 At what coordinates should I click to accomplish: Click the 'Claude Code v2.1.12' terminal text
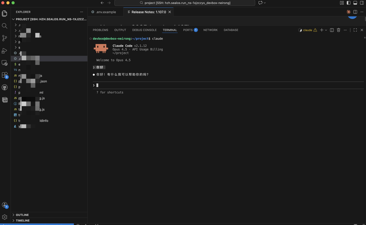click(x=130, y=46)
